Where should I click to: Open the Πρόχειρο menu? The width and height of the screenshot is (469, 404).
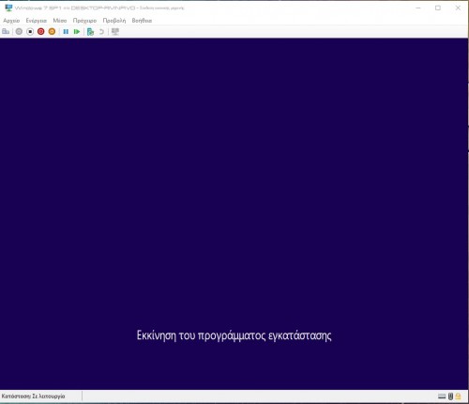84,21
